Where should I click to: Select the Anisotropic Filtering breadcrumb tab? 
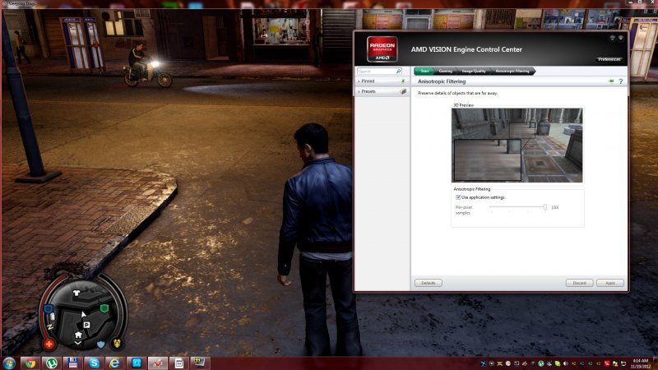tap(512, 71)
